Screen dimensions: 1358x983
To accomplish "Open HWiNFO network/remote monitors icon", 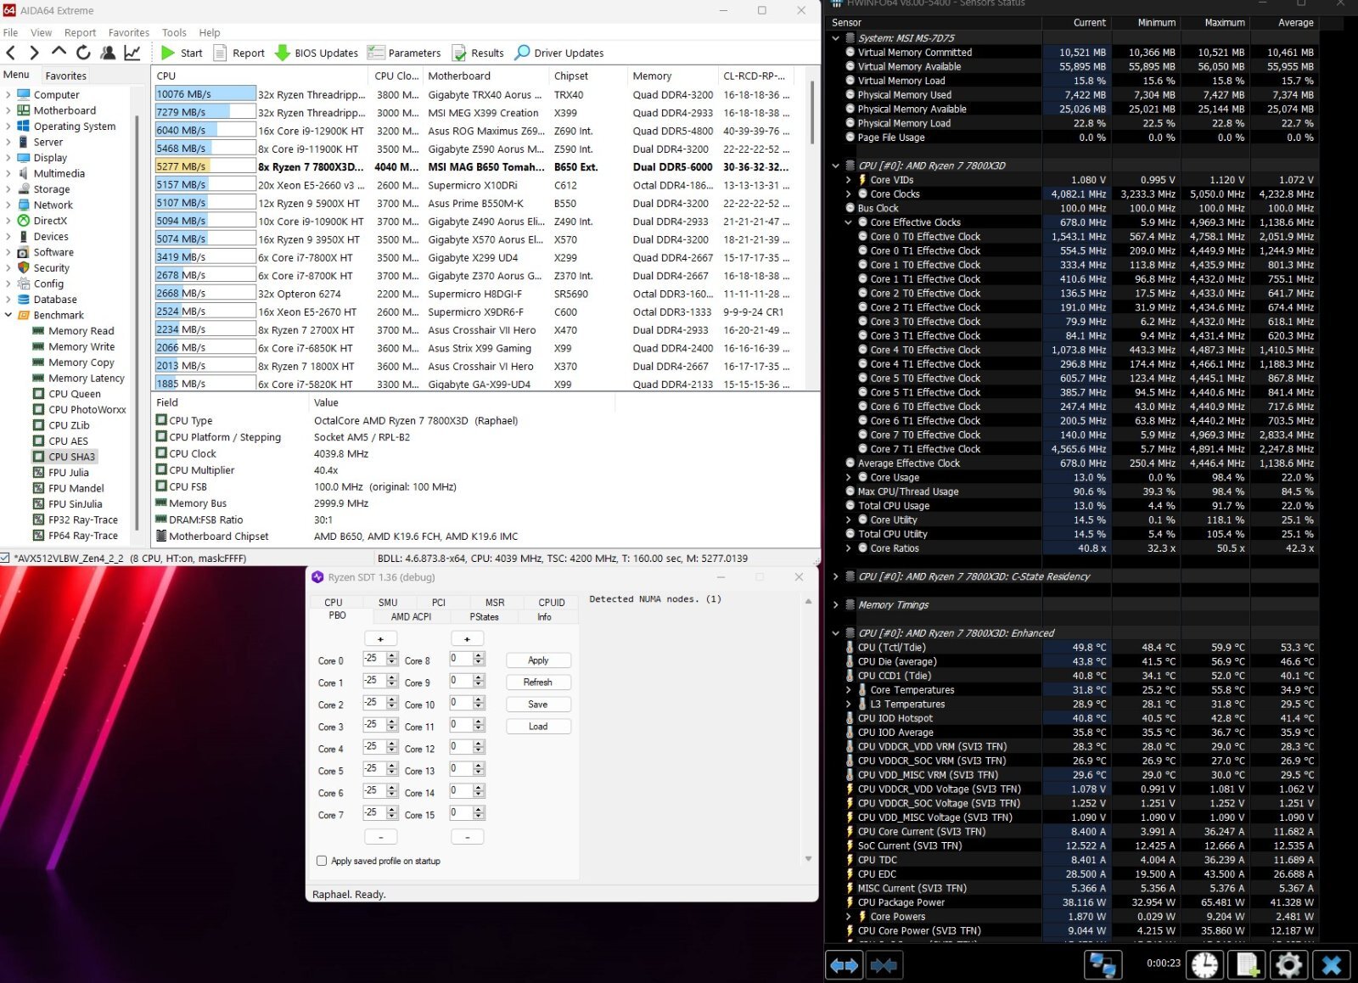I will 1103,965.
